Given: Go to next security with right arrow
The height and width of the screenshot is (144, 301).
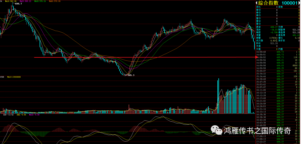Looking at the screenshot, I should [299, 3].
